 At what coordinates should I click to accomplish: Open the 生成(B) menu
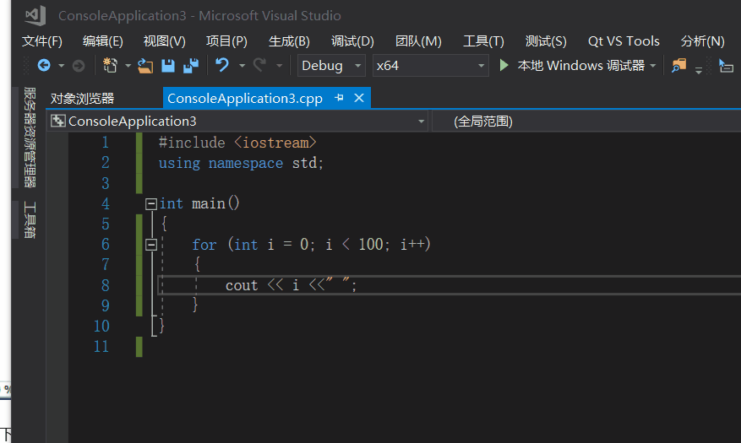[x=289, y=41]
